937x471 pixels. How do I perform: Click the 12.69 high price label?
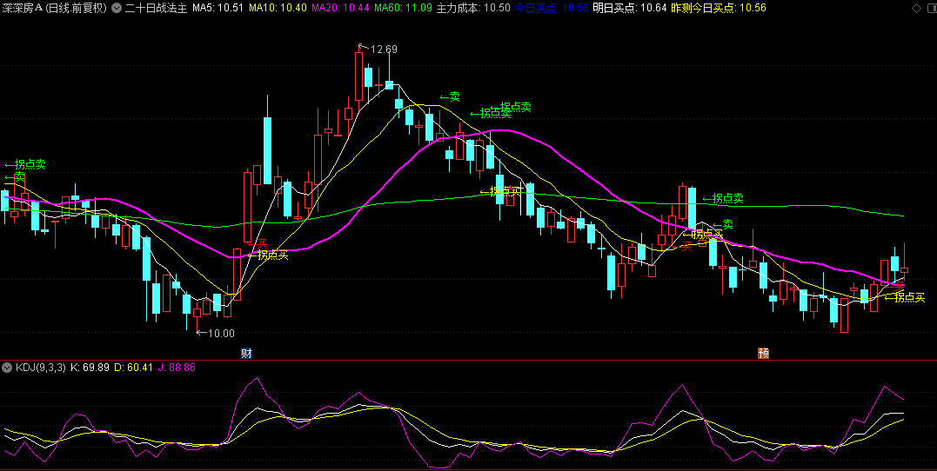click(384, 50)
